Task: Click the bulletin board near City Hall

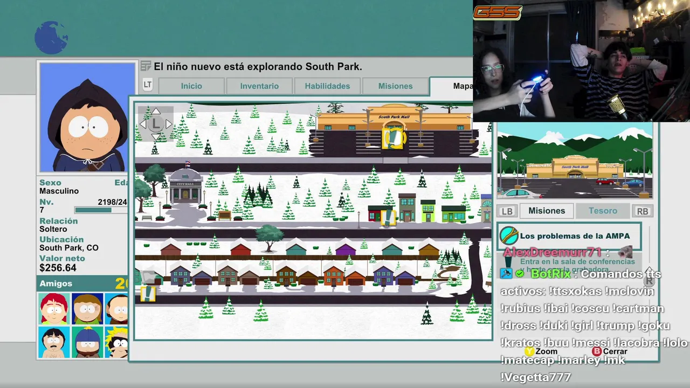Action: pyautogui.click(x=224, y=215)
